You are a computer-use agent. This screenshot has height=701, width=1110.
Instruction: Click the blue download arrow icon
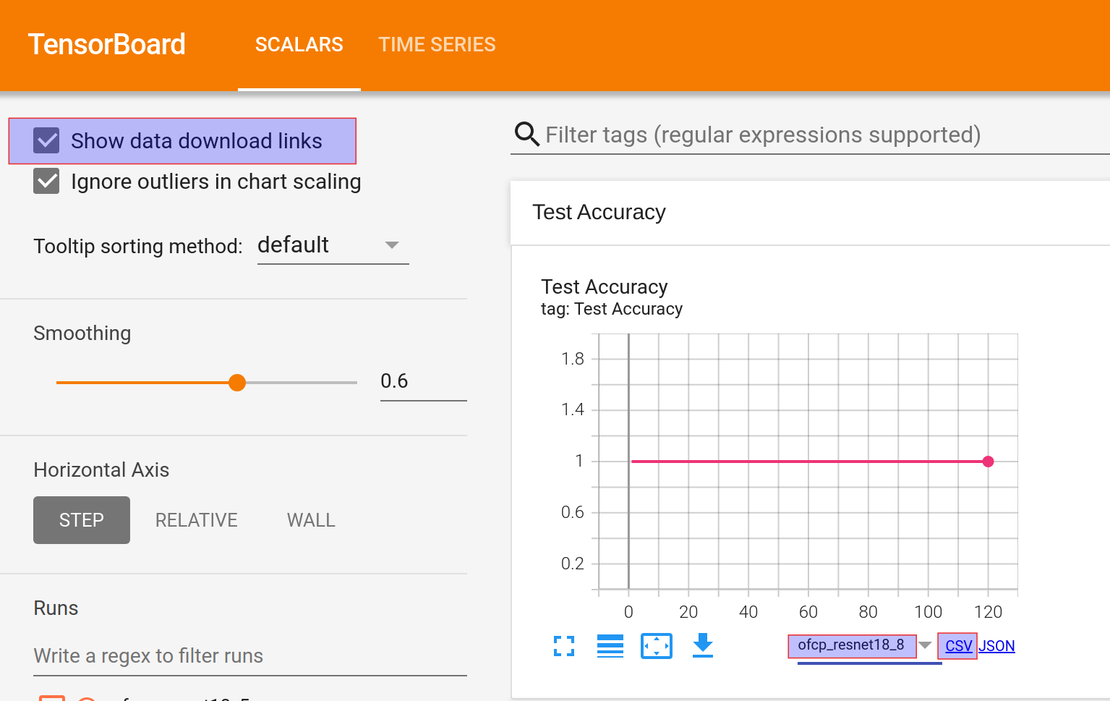click(703, 645)
